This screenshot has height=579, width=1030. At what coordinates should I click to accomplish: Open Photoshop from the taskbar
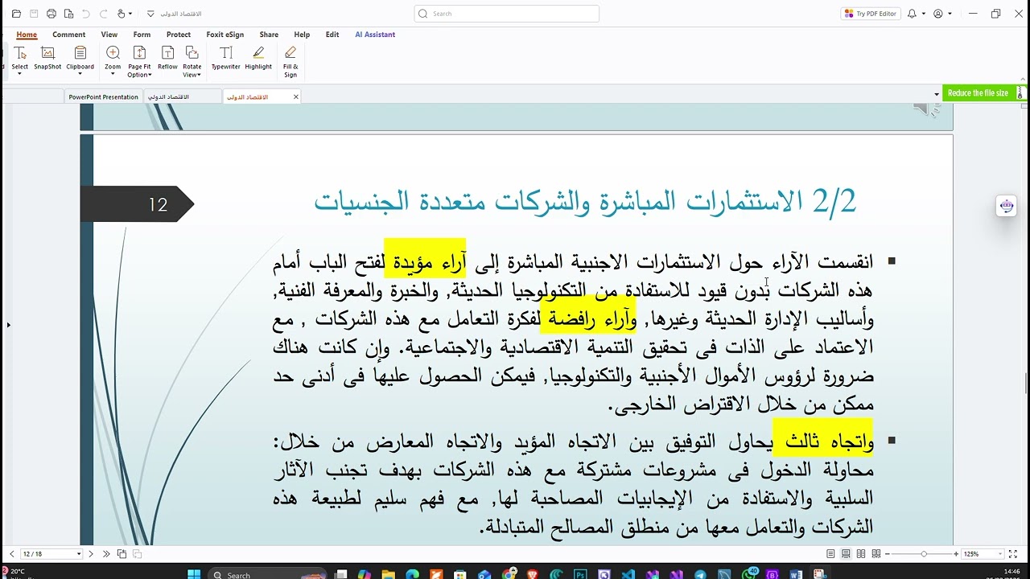pos(580,574)
